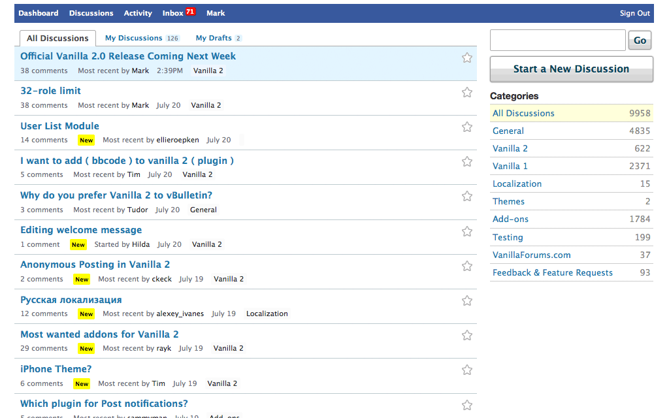Open Inbox with 71 unread badge
The width and height of the screenshot is (669, 418).
(x=178, y=13)
